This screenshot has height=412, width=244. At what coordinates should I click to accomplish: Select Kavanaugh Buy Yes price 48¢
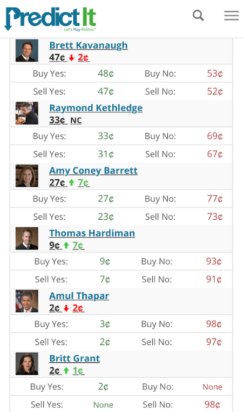coord(106,73)
